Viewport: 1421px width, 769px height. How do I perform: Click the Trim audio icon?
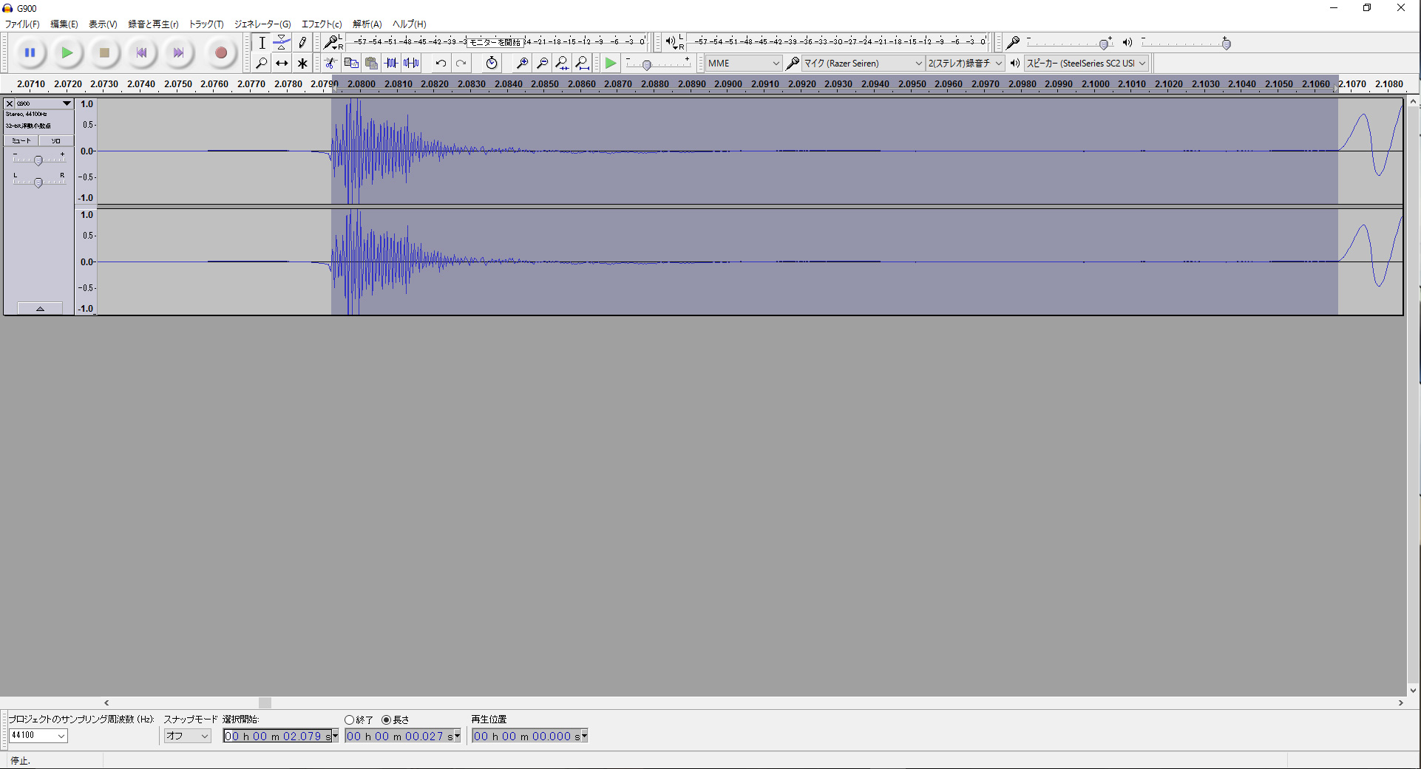[391, 64]
